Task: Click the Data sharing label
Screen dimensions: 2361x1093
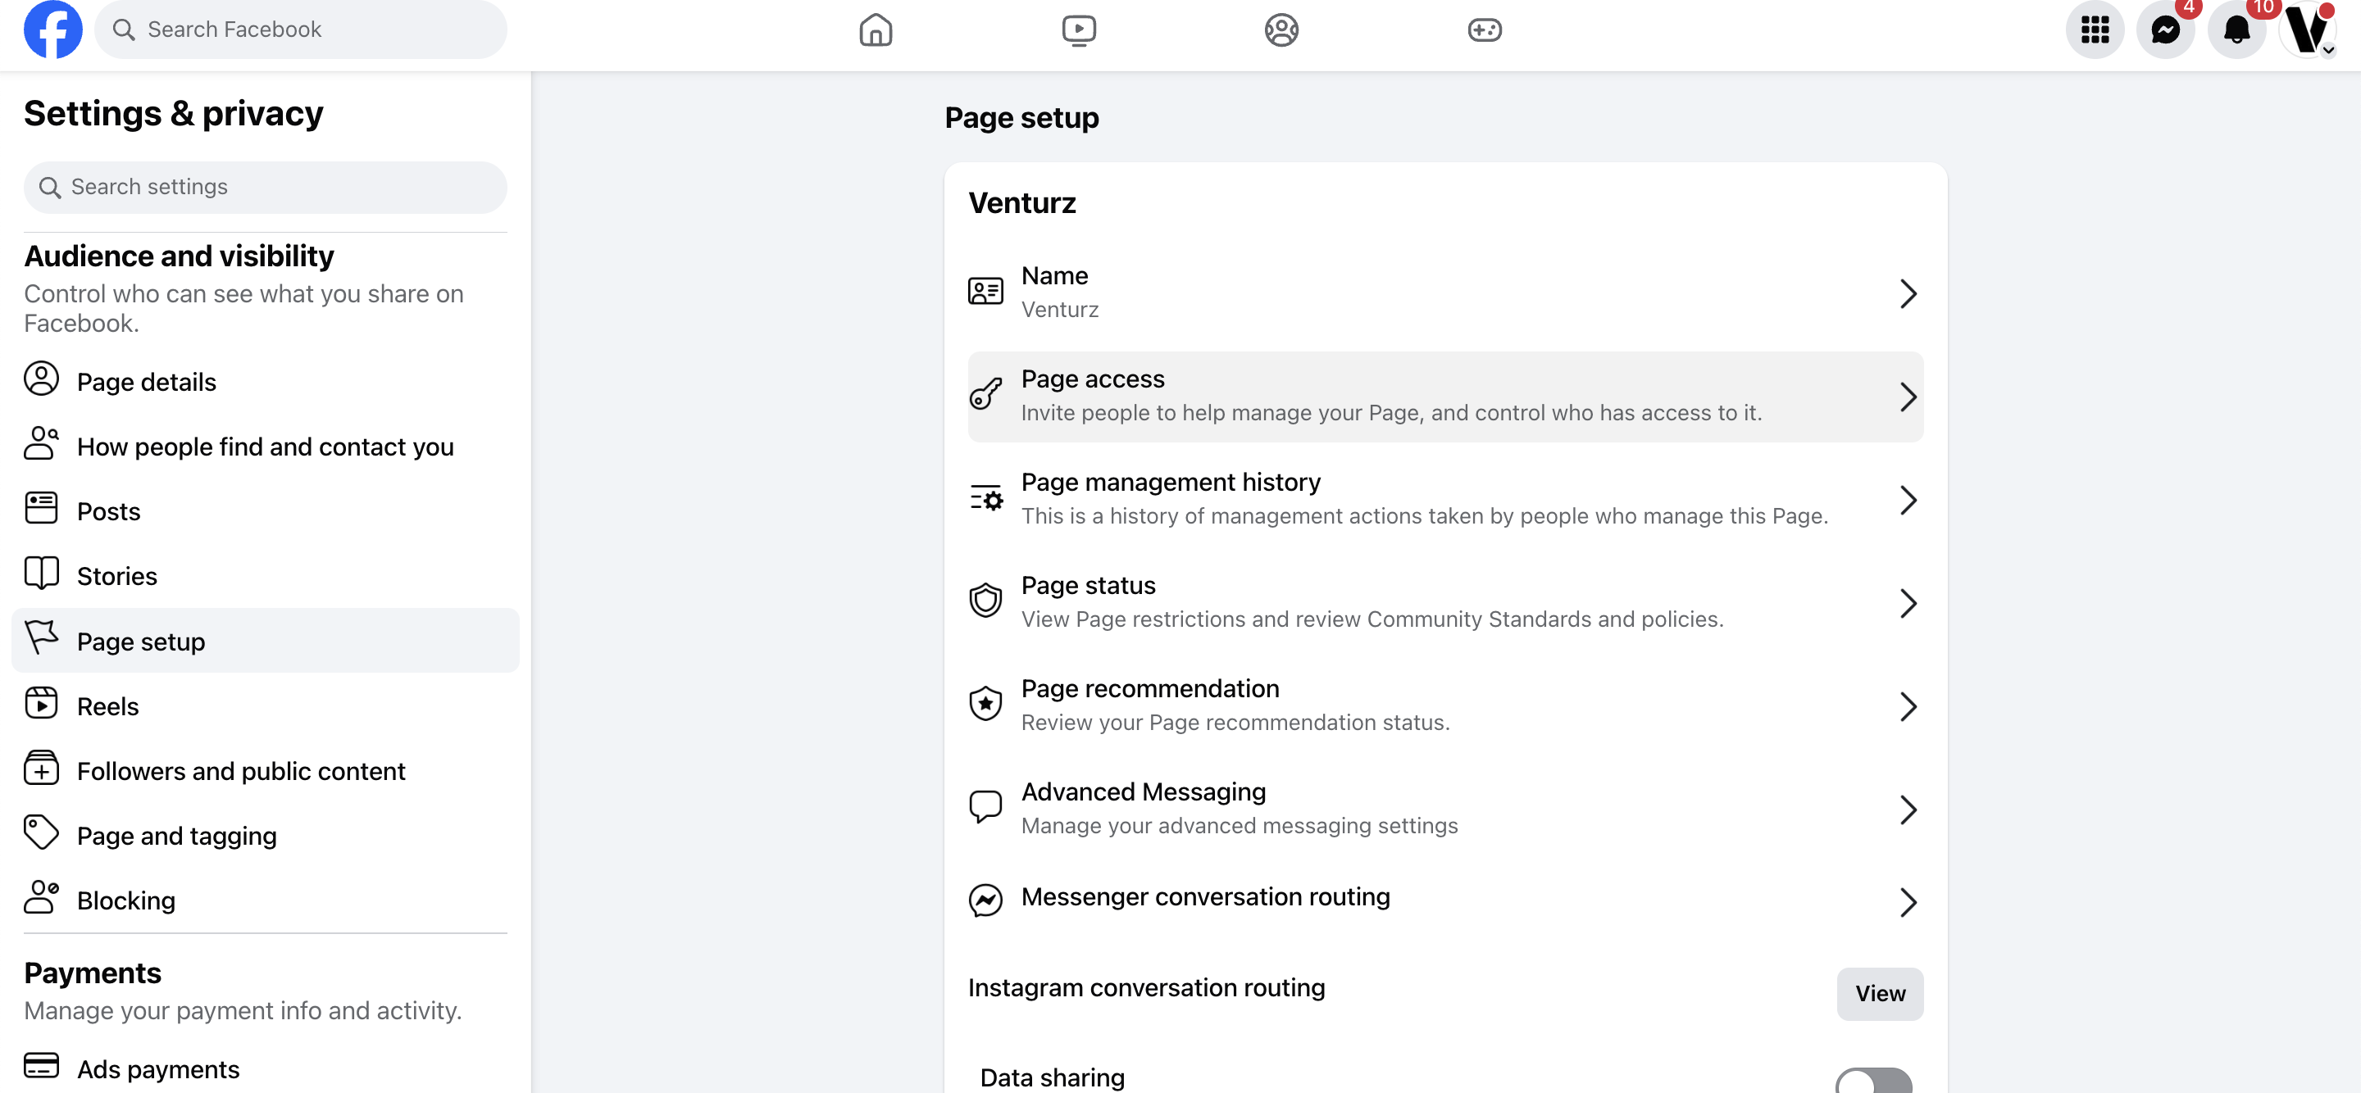Action: click(x=1052, y=1077)
